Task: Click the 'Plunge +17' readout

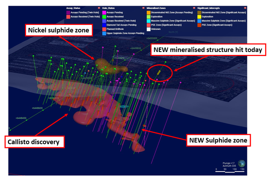Action: 228,163
